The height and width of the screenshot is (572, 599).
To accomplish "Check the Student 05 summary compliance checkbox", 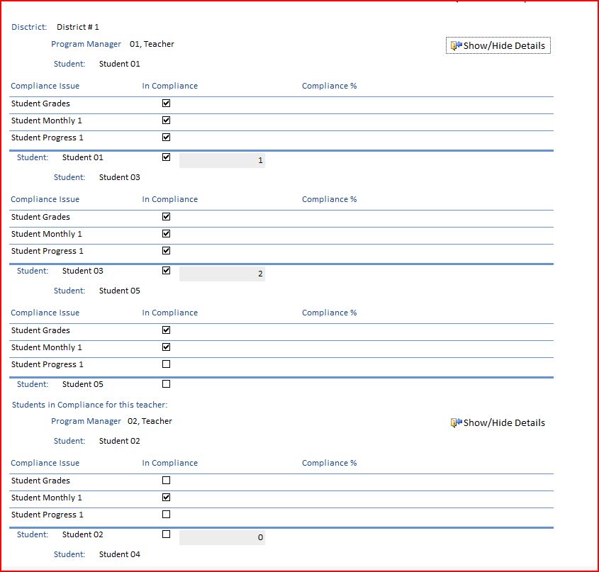I will (166, 384).
